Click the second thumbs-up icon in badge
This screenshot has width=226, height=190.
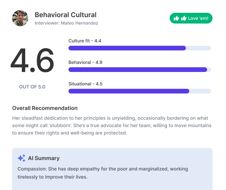pos(184,18)
